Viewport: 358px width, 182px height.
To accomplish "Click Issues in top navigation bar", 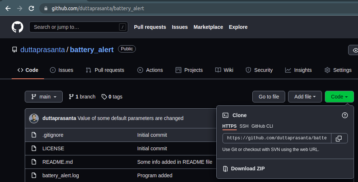I will (x=180, y=27).
